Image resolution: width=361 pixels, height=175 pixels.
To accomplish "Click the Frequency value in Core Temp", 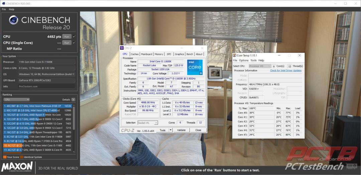I will coord(275,84).
